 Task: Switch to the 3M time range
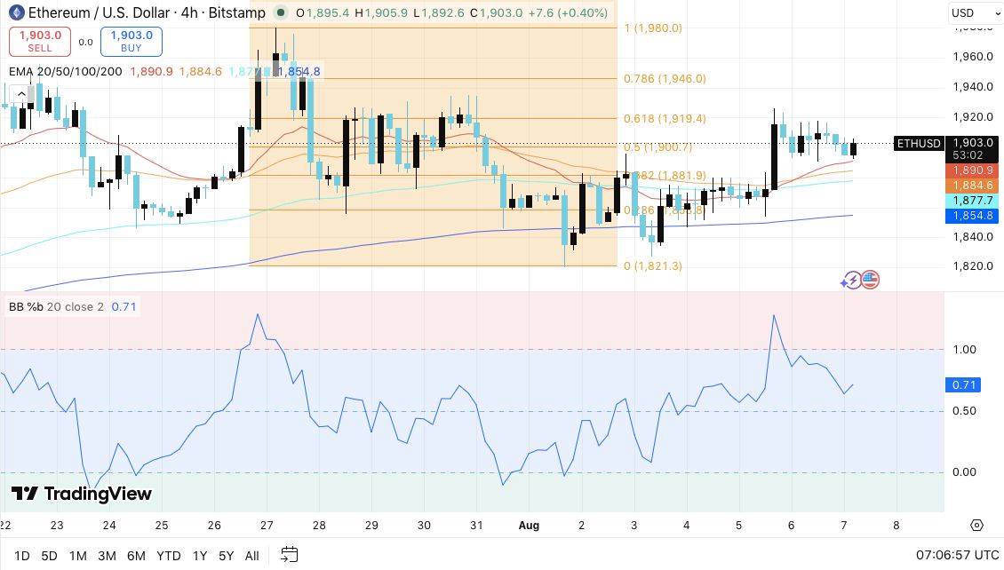click(107, 555)
